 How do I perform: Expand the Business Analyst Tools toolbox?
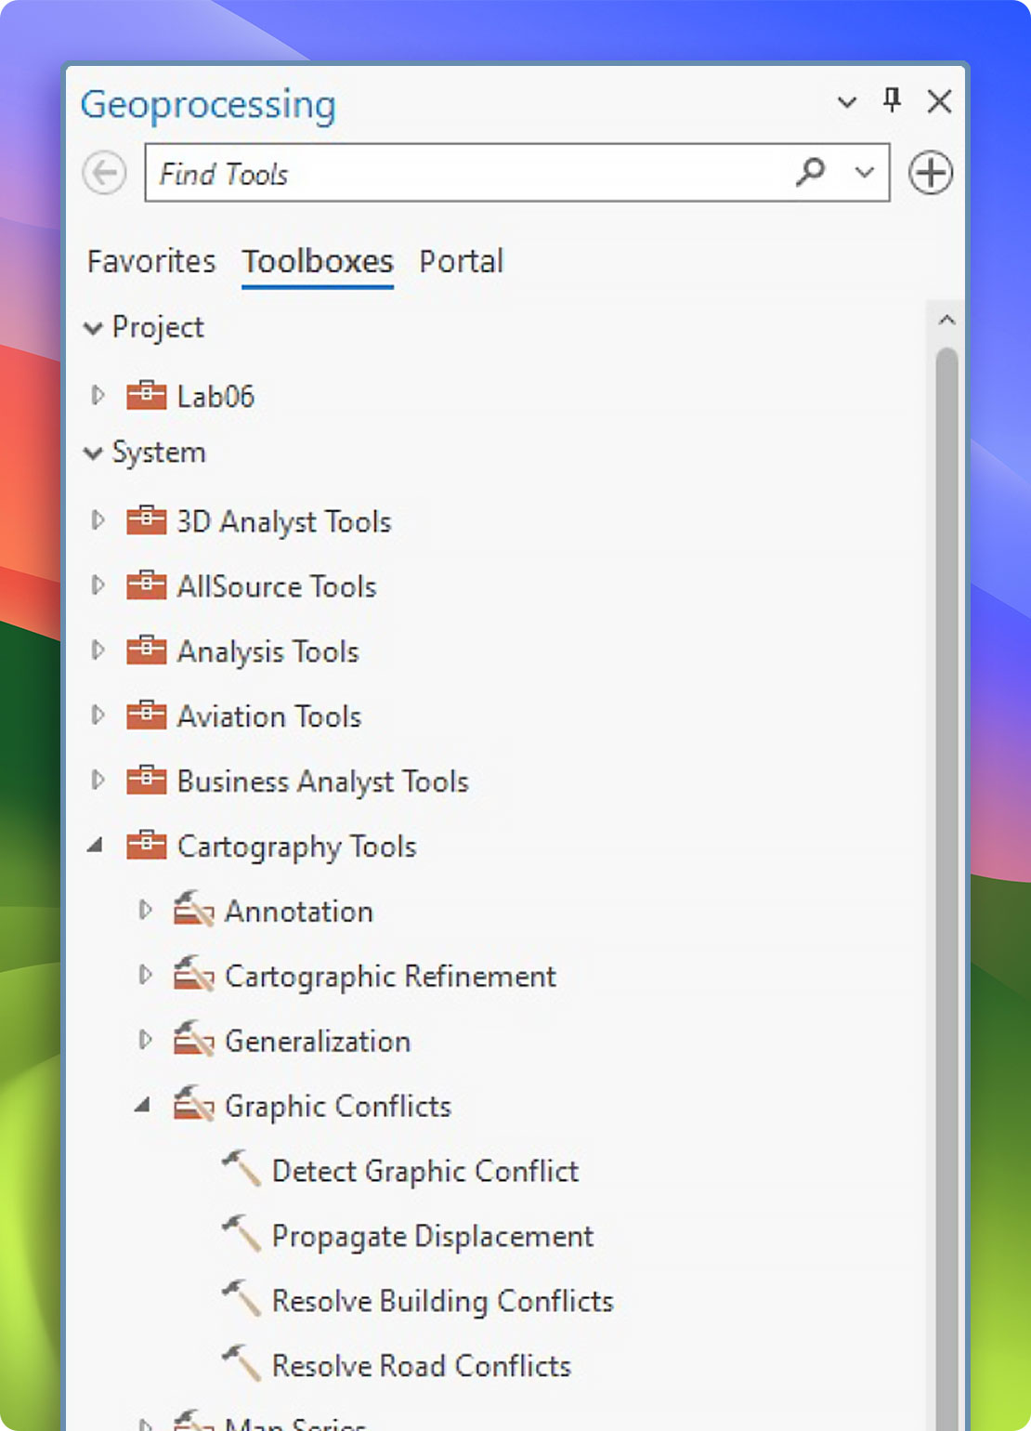coord(98,781)
